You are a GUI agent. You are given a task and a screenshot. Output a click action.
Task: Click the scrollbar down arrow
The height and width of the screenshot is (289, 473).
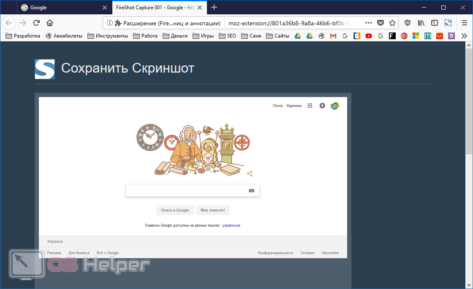(469, 285)
